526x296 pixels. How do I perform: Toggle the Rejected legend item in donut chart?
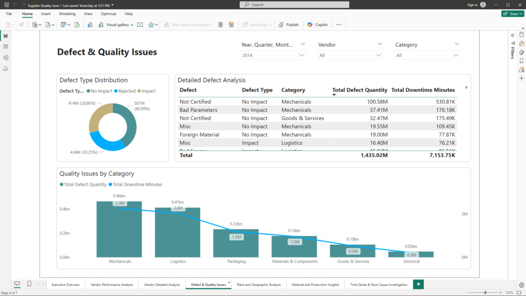[x=124, y=91]
